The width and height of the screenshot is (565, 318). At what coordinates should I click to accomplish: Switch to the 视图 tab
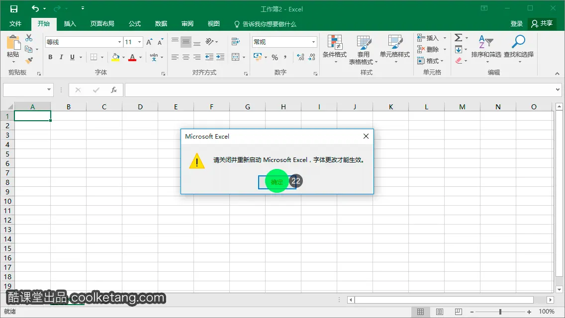pos(214,24)
